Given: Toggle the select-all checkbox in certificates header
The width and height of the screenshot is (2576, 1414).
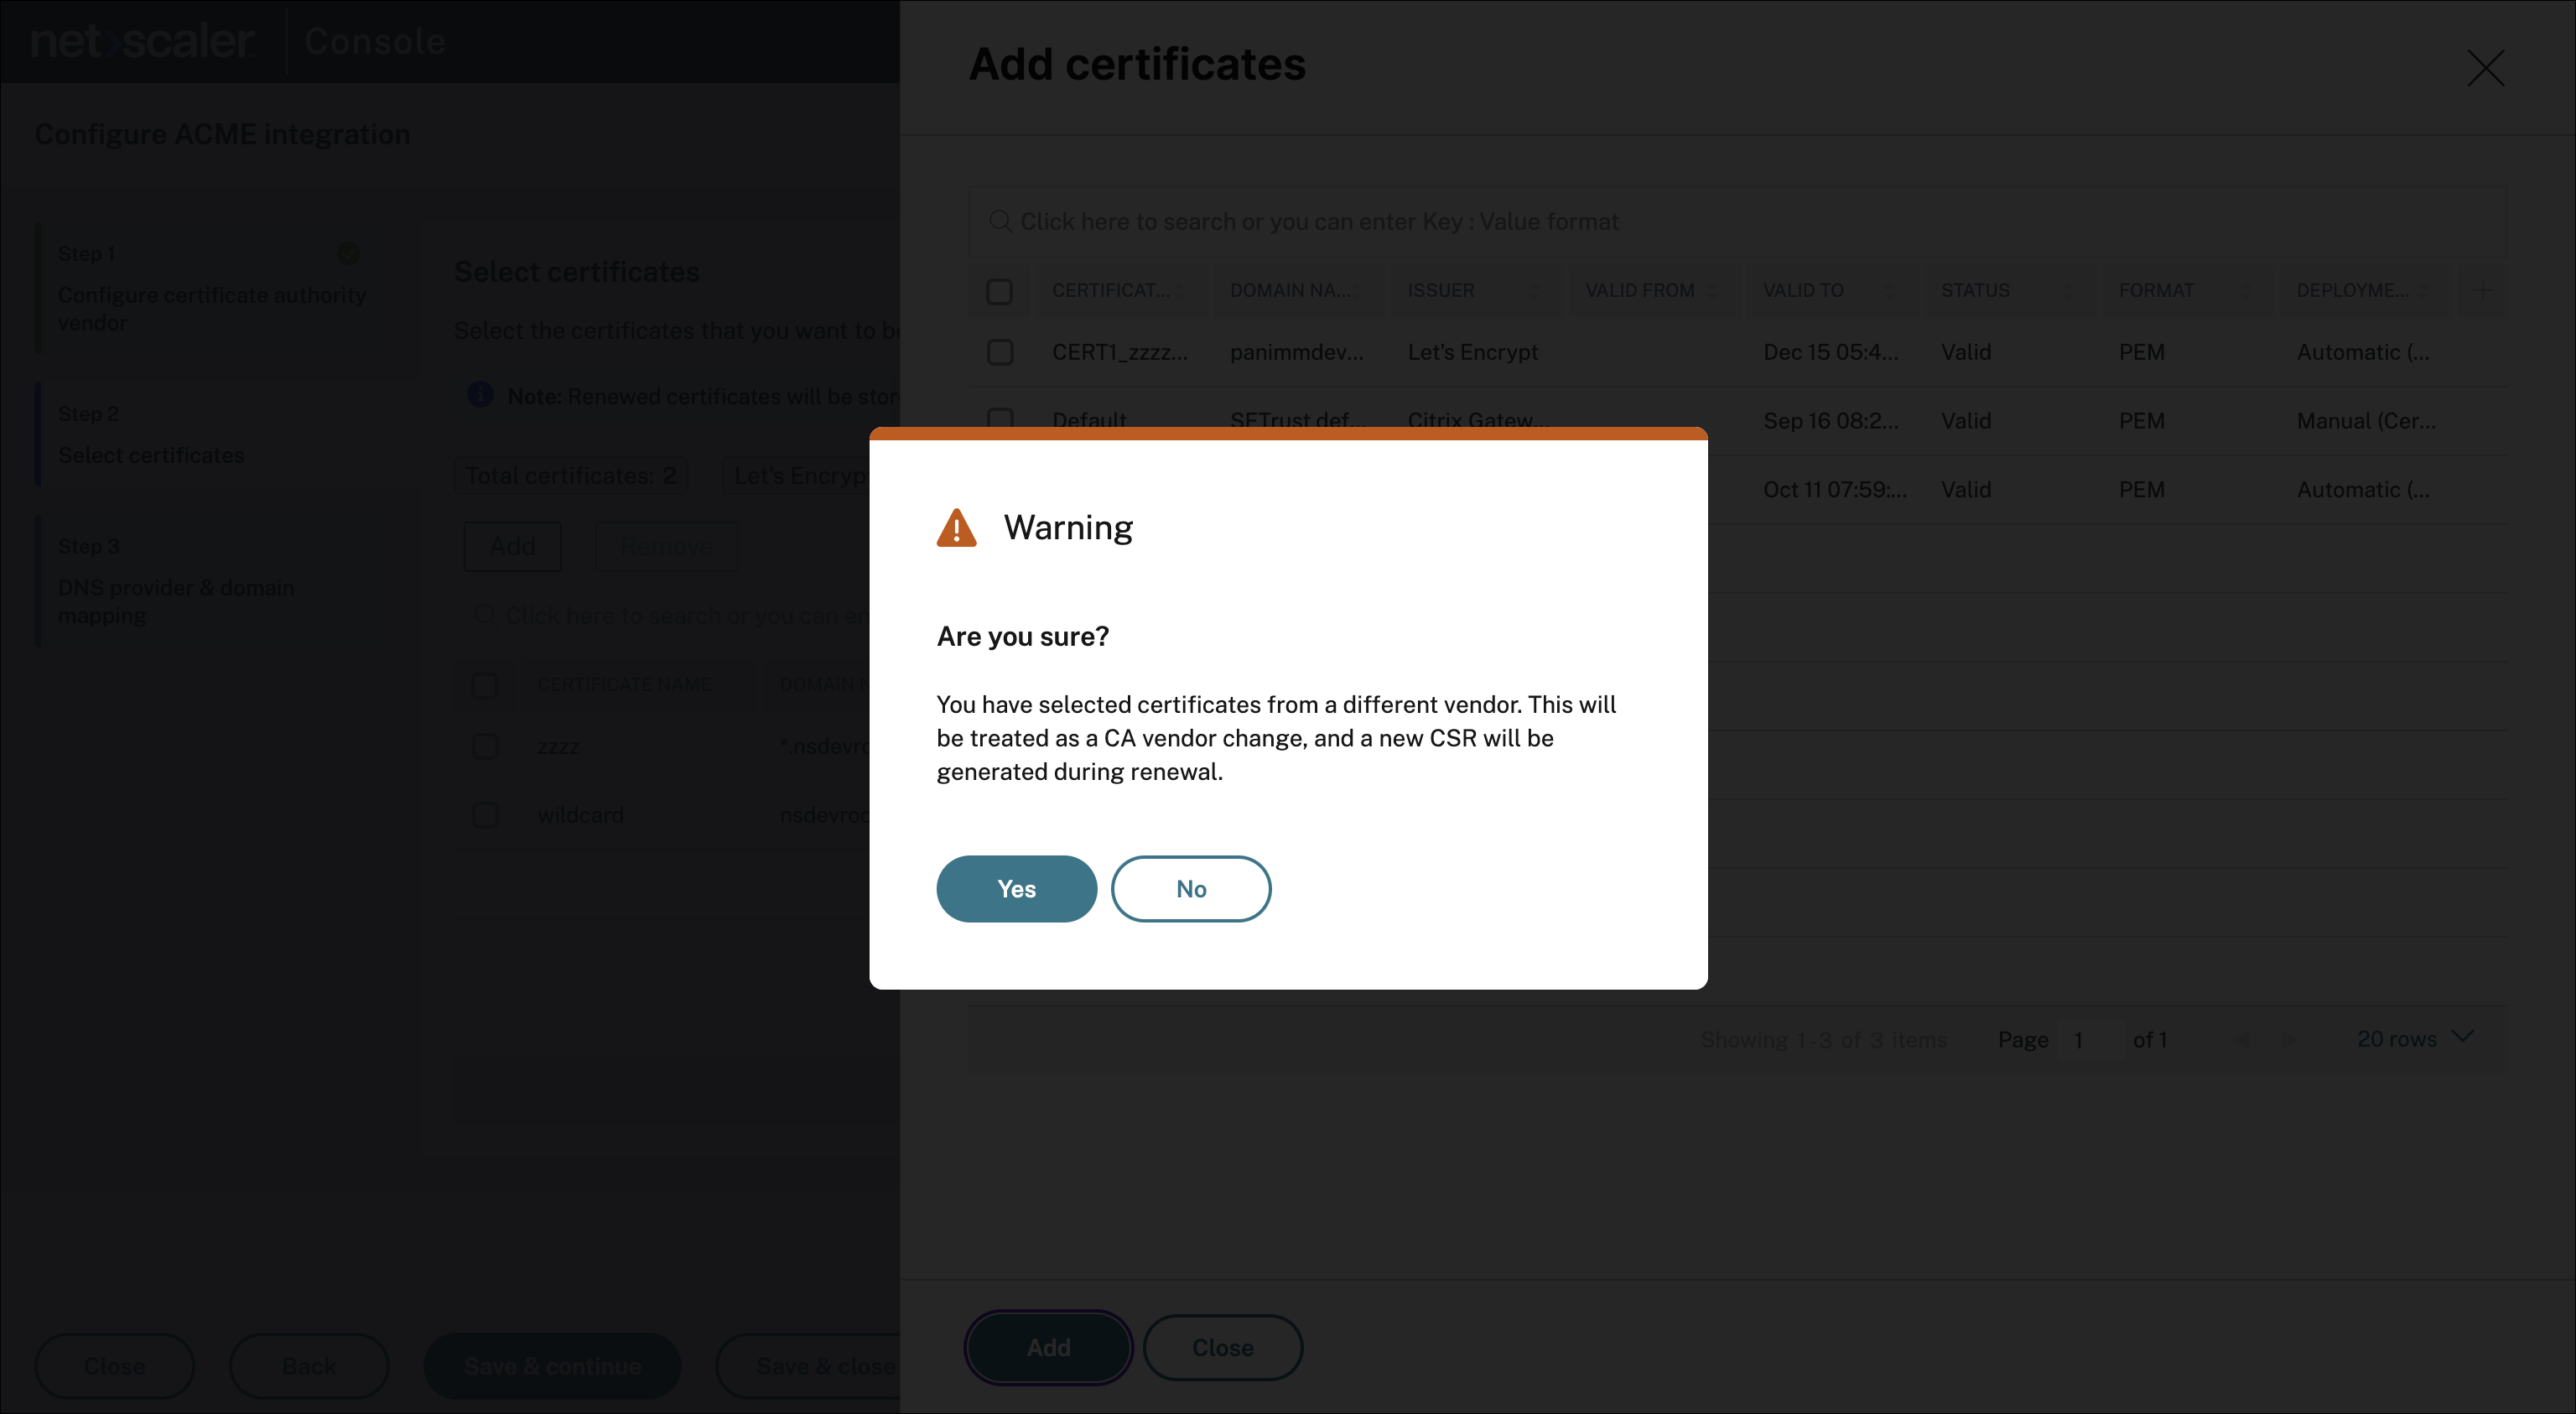Looking at the screenshot, I should (999, 291).
